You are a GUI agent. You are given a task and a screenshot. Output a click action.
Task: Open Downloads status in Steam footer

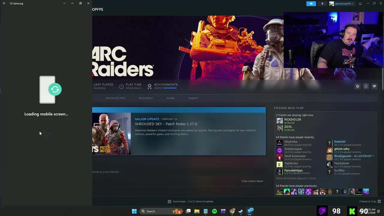pyautogui.click(x=193, y=202)
